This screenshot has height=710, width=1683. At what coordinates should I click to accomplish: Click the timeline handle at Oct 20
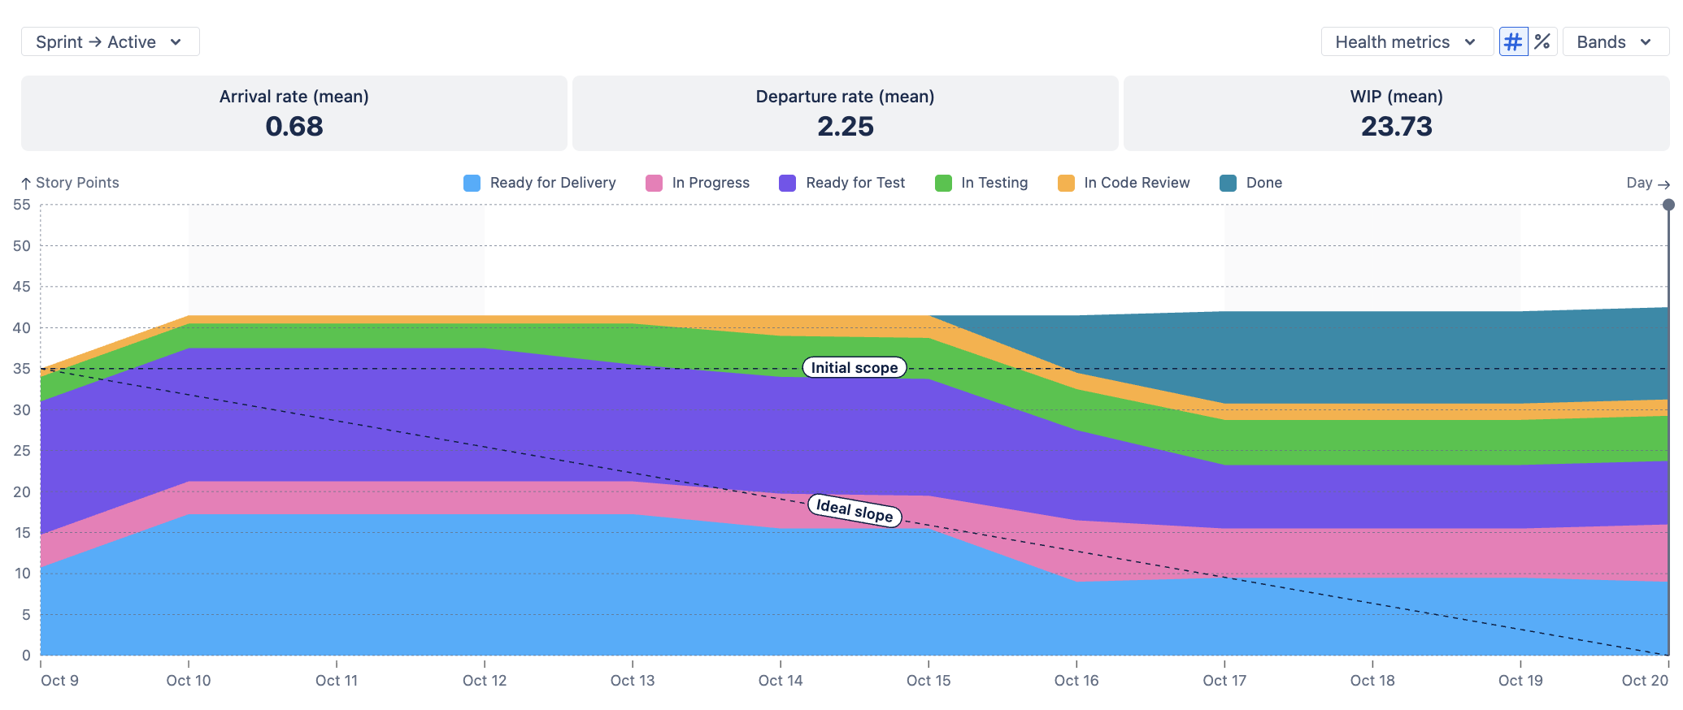pos(1668,205)
